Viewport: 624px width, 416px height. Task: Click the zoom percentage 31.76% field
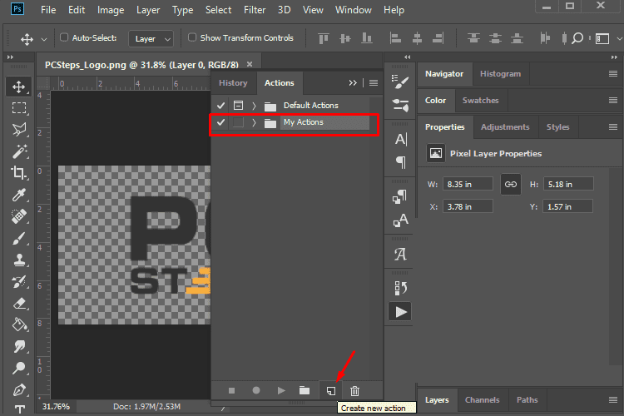56,407
